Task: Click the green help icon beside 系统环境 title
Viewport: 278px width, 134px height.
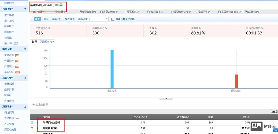Action: (x=61, y=5)
